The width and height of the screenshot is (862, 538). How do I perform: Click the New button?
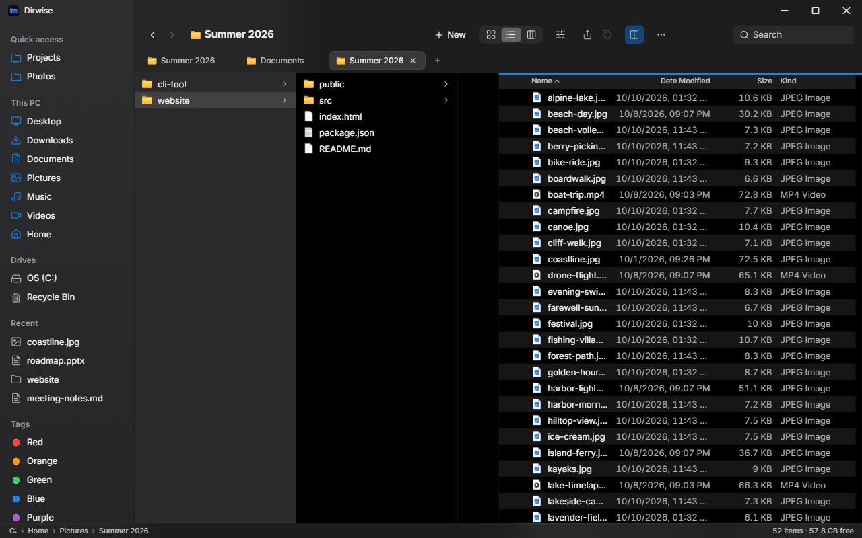click(450, 35)
